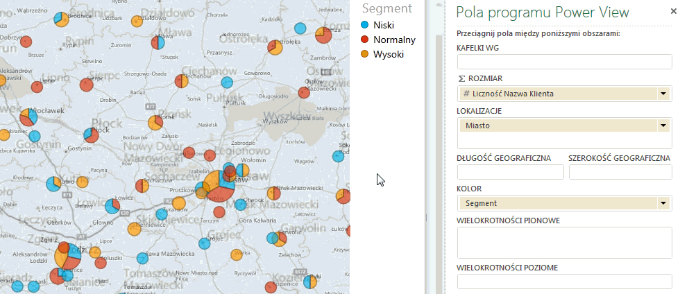Click the red bubble at Płock
This screenshot has height=294, width=680.
coord(91,135)
